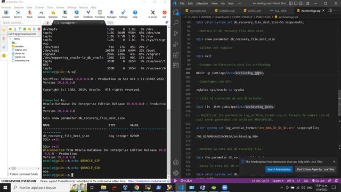Open VS Code Run and Debug view
341x192 pixels.
point(176,44)
